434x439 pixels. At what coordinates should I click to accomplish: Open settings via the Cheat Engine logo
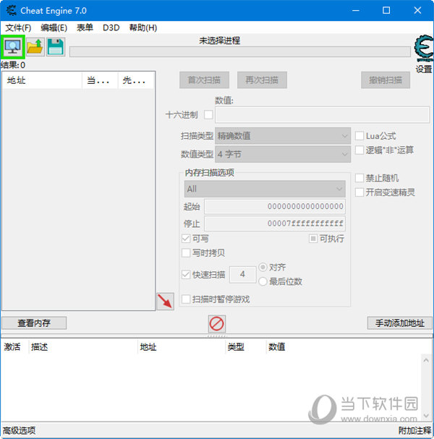point(424,48)
